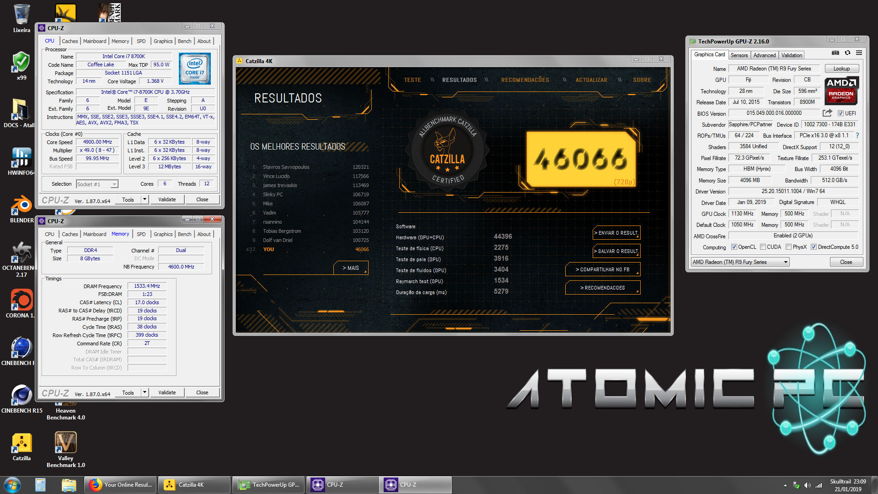878x494 pixels.
Task: Open Lixeira recycle bin desktop icon
Action: click(x=21, y=18)
